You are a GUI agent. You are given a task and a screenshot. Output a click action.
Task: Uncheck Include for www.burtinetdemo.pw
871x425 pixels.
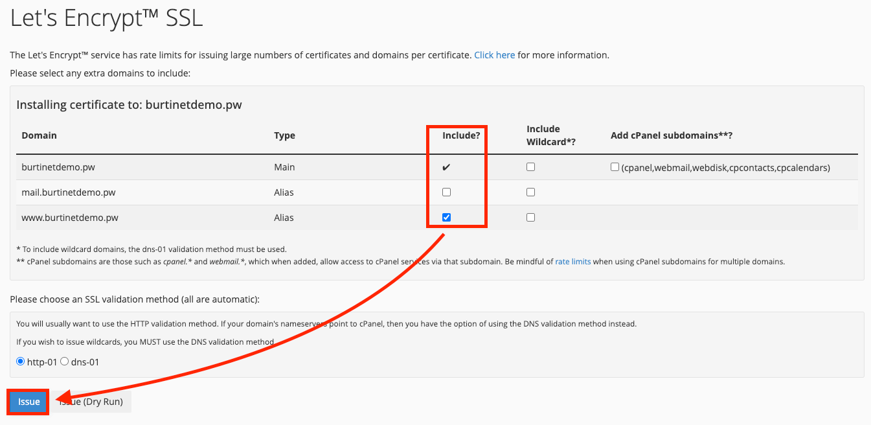(x=446, y=218)
